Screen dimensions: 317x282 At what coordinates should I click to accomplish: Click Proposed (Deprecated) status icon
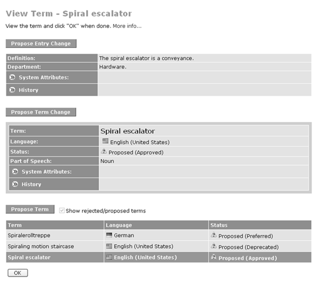coord(213,246)
